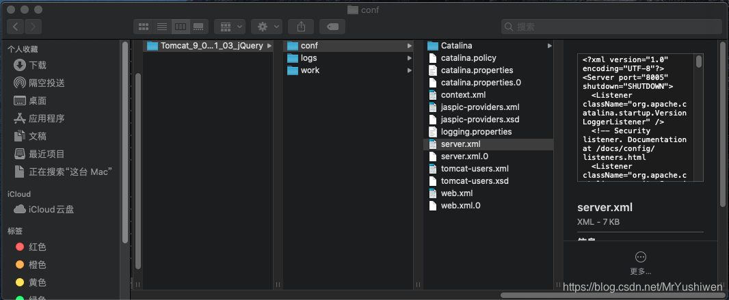This screenshot has width=729, height=300.
Task: Select the tomcat-users.xsd file
Action: click(x=488, y=181)
